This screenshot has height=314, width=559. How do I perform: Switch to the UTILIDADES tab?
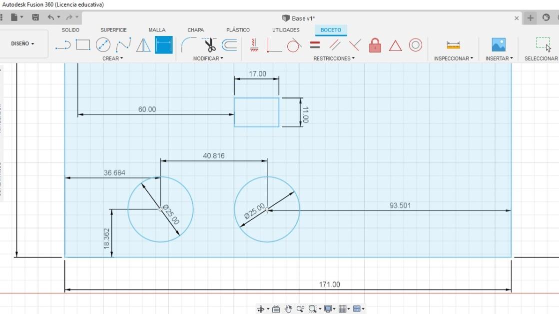point(286,30)
